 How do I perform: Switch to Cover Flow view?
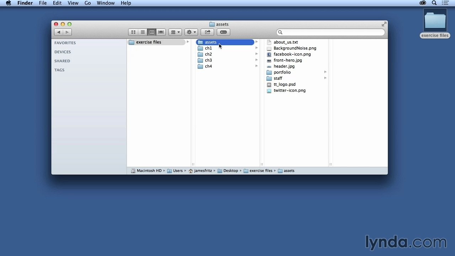pyautogui.click(x=161, y=32)
